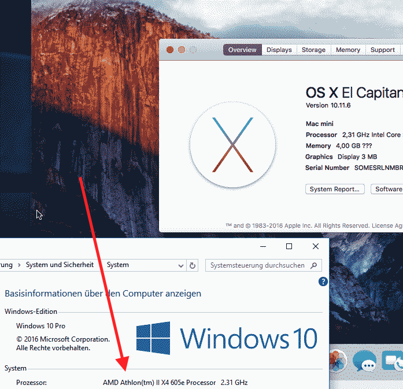Click the Windows 10 logo
The height and width of the screenshot is (389, 403).
click(x=227, y=338)
